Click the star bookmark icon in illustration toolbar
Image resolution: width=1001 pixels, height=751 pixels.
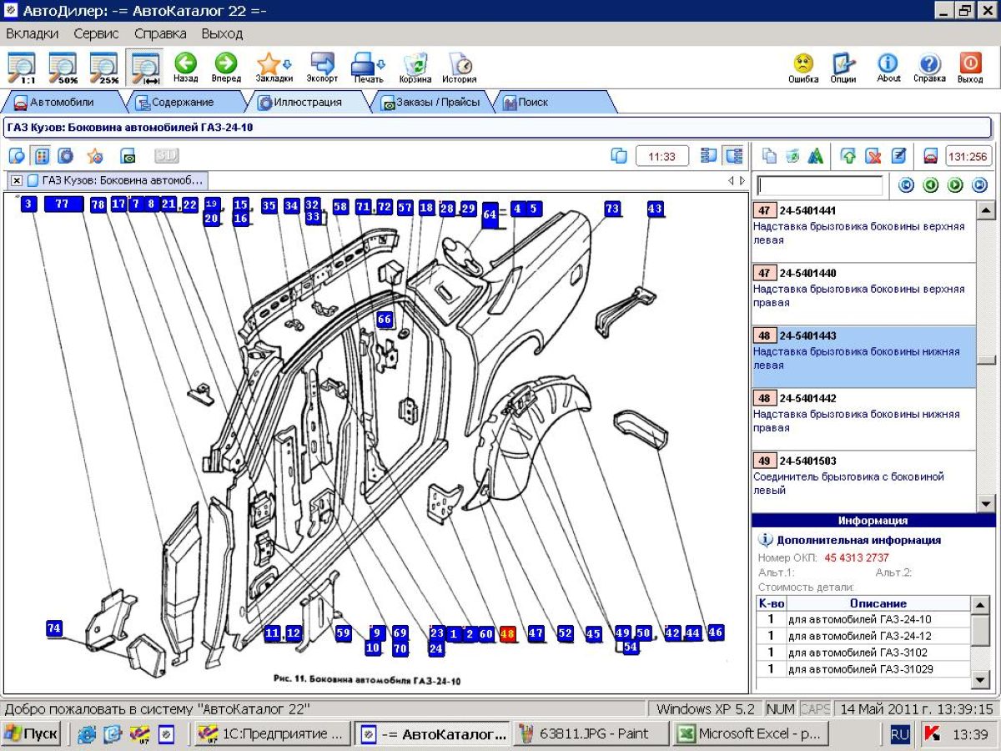(x=94, y=156)
